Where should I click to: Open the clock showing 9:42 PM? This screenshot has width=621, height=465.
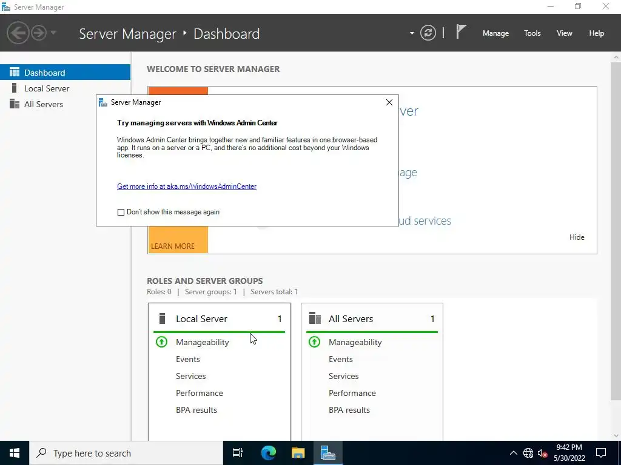(x=569, y=453)
